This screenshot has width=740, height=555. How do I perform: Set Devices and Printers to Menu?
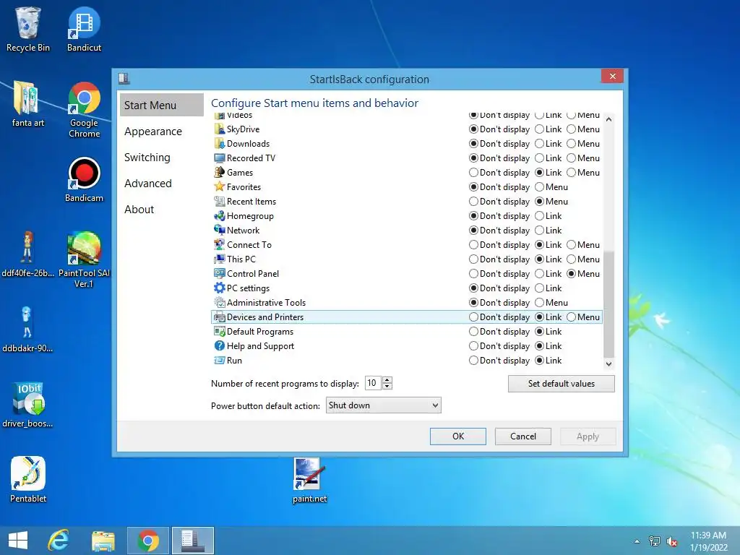coord(571,317)
